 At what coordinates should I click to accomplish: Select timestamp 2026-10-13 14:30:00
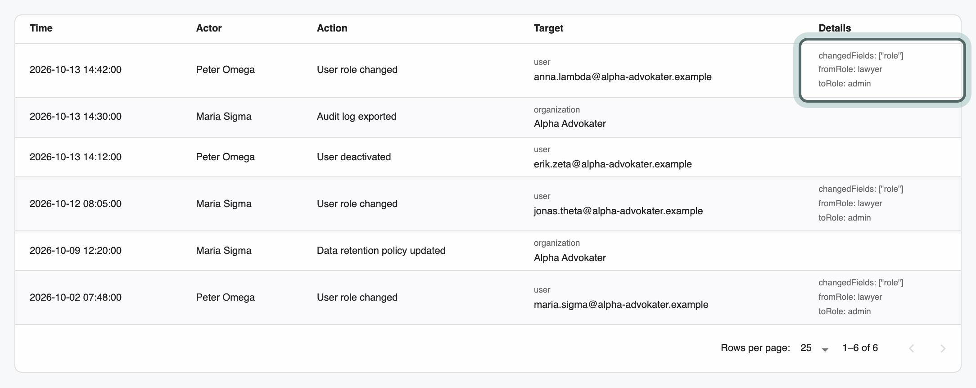click(x=76, y=117)
